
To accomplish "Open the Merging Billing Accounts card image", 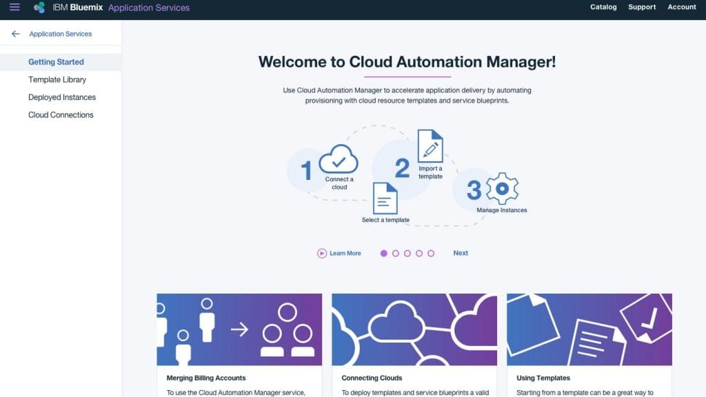I will click(x=239, y=329).
